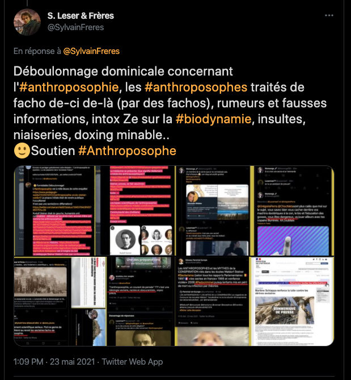Open the first thumbnail with red highlighted text

click(54, 211)
